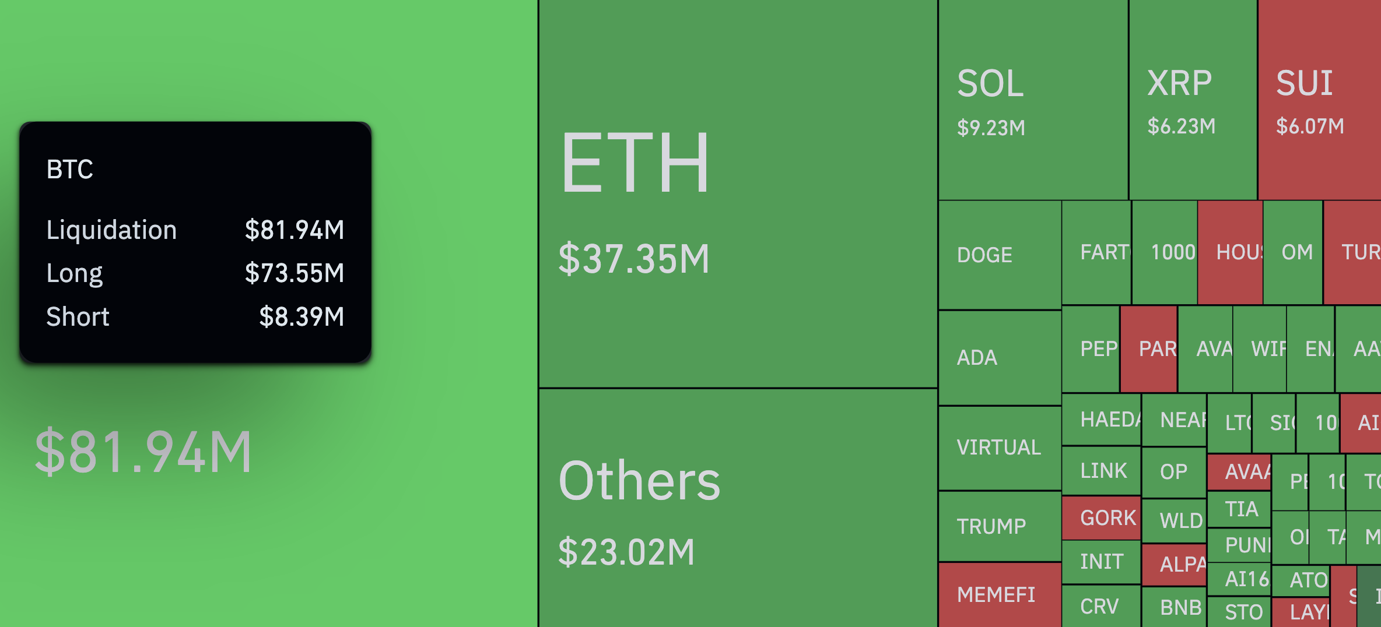Open the CRV tile
This screenshot has height=627, width=1381.
coord(1101,606)
